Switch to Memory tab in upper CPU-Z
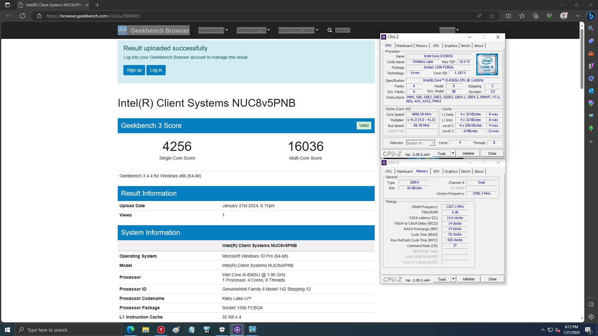Image resolution: width=598 pixels, height=336 pixels. click(421, 46)
